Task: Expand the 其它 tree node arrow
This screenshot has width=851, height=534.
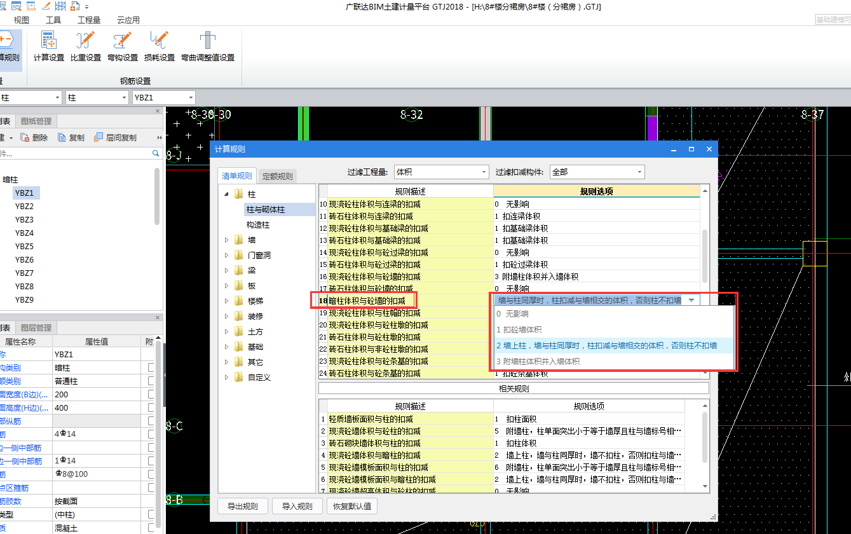Action: [226, 362]
